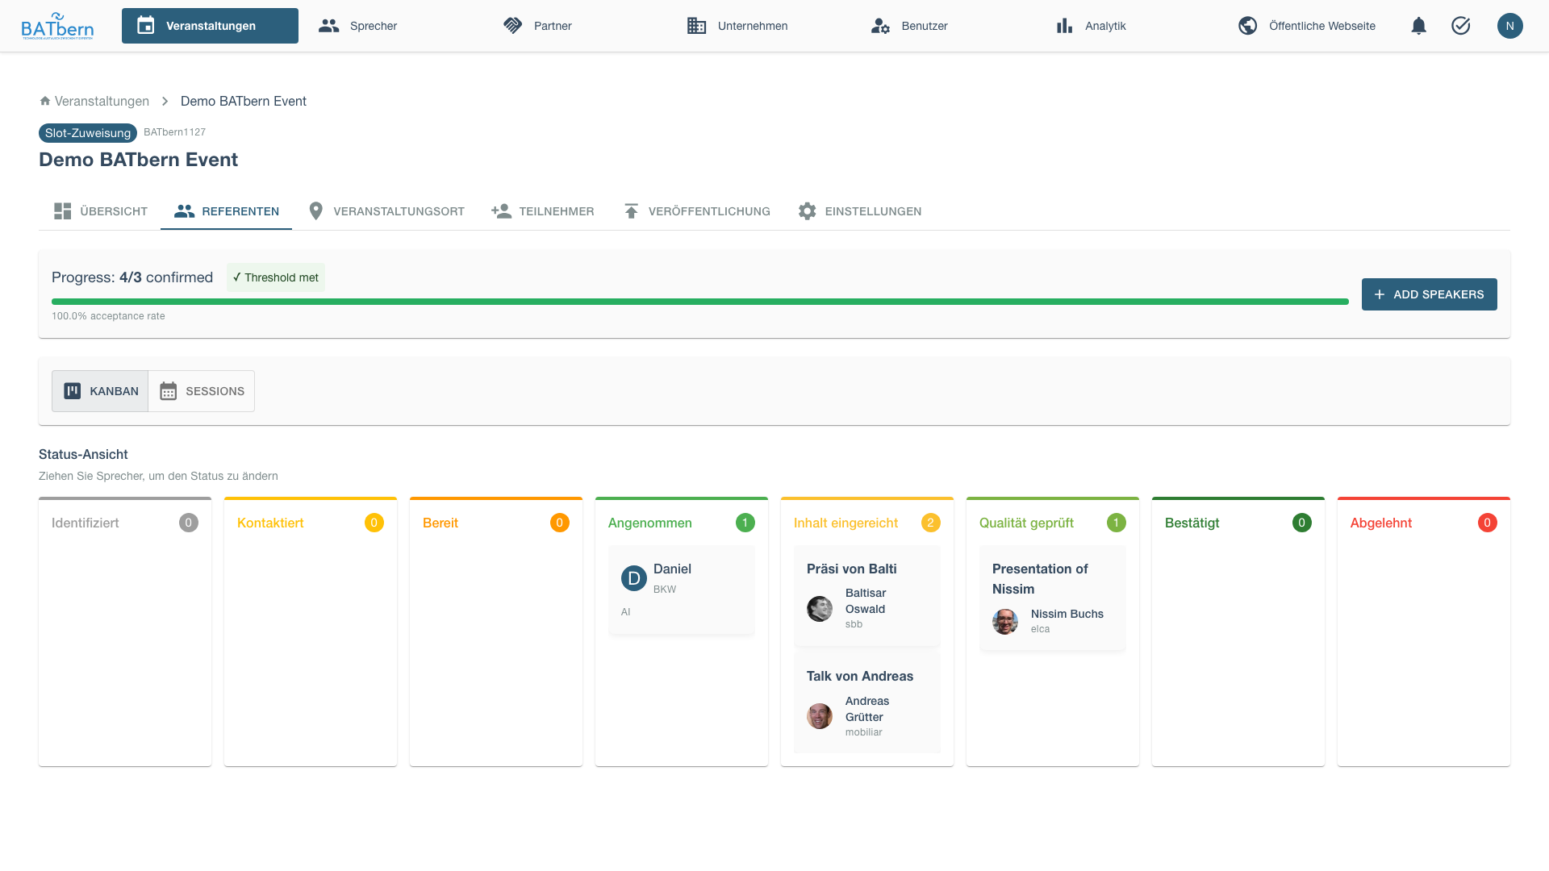Click the Qualität geprüft count badge
The height and width of the screenshot is (871, 1549).
(x=1117, y=523)
